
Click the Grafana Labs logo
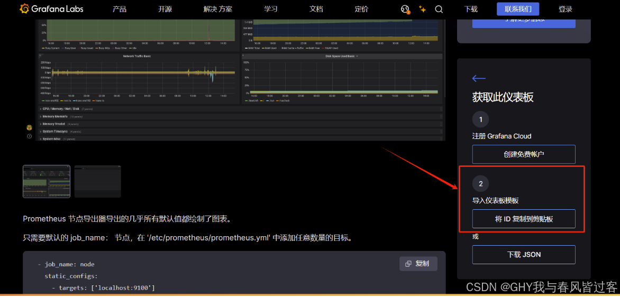(51, 8)
